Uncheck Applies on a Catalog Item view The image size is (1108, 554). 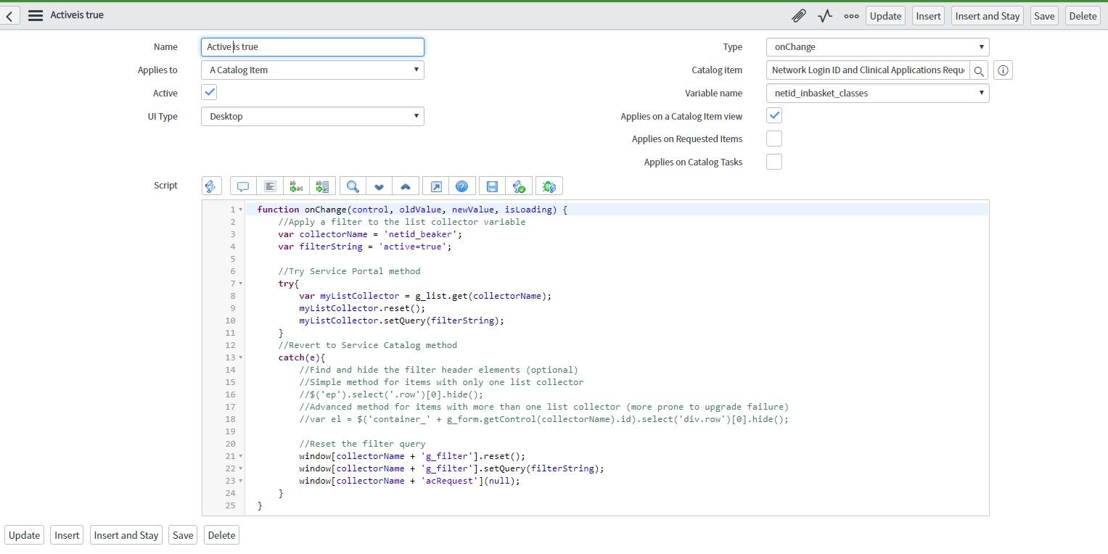[774, 116]
